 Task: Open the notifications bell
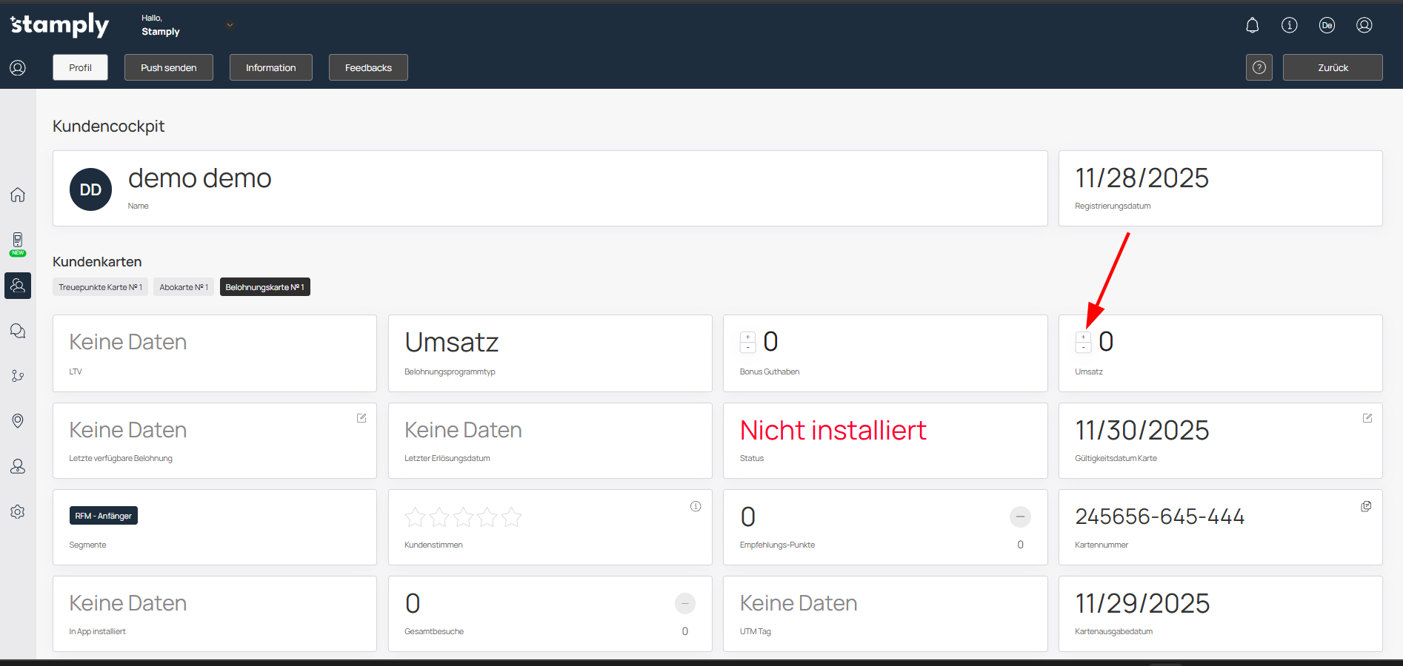pyautogui.click(x=1252, y=25)
